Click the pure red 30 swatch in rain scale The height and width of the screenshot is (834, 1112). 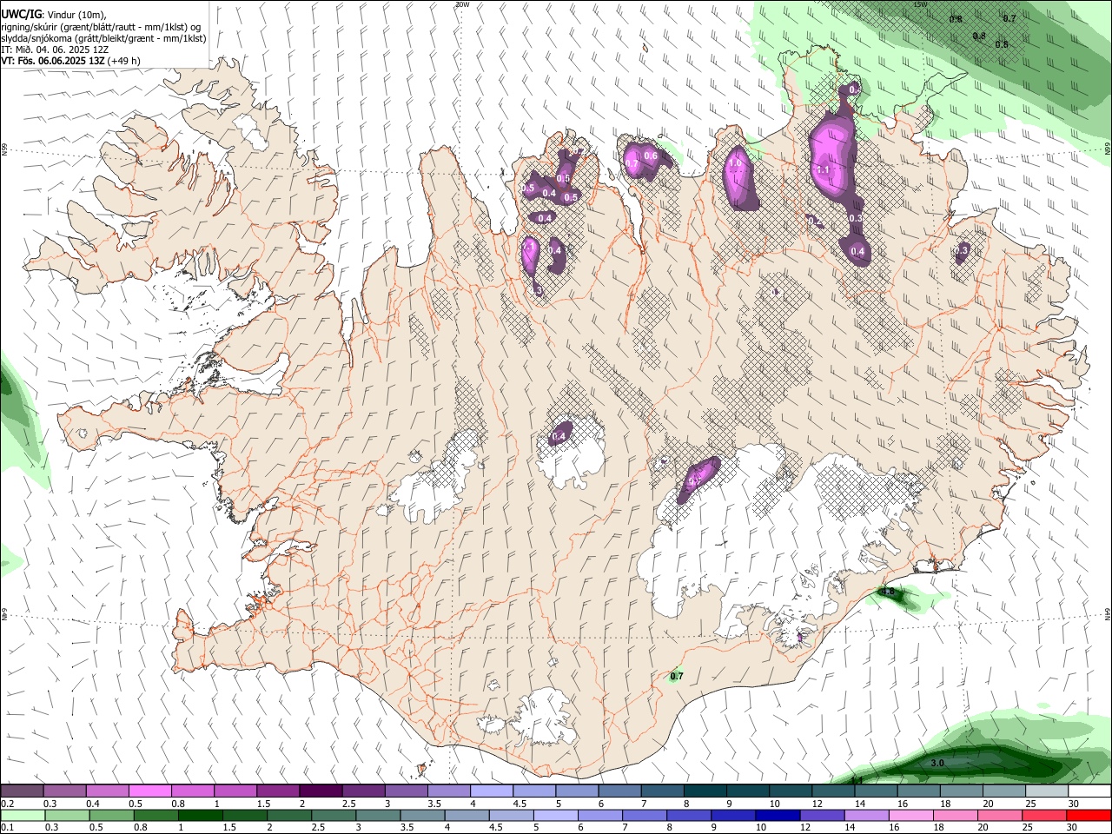click(x=1089, y=815)
